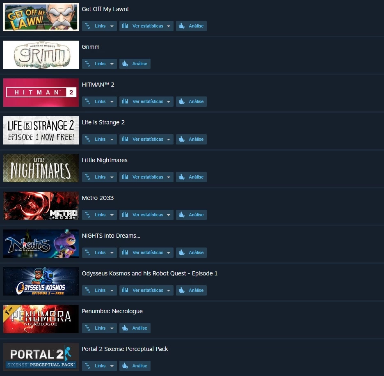384x376 pixels.
Task: Expand the Links dropdown for Penumbra: Necrologue
Action: coord(99,328)
